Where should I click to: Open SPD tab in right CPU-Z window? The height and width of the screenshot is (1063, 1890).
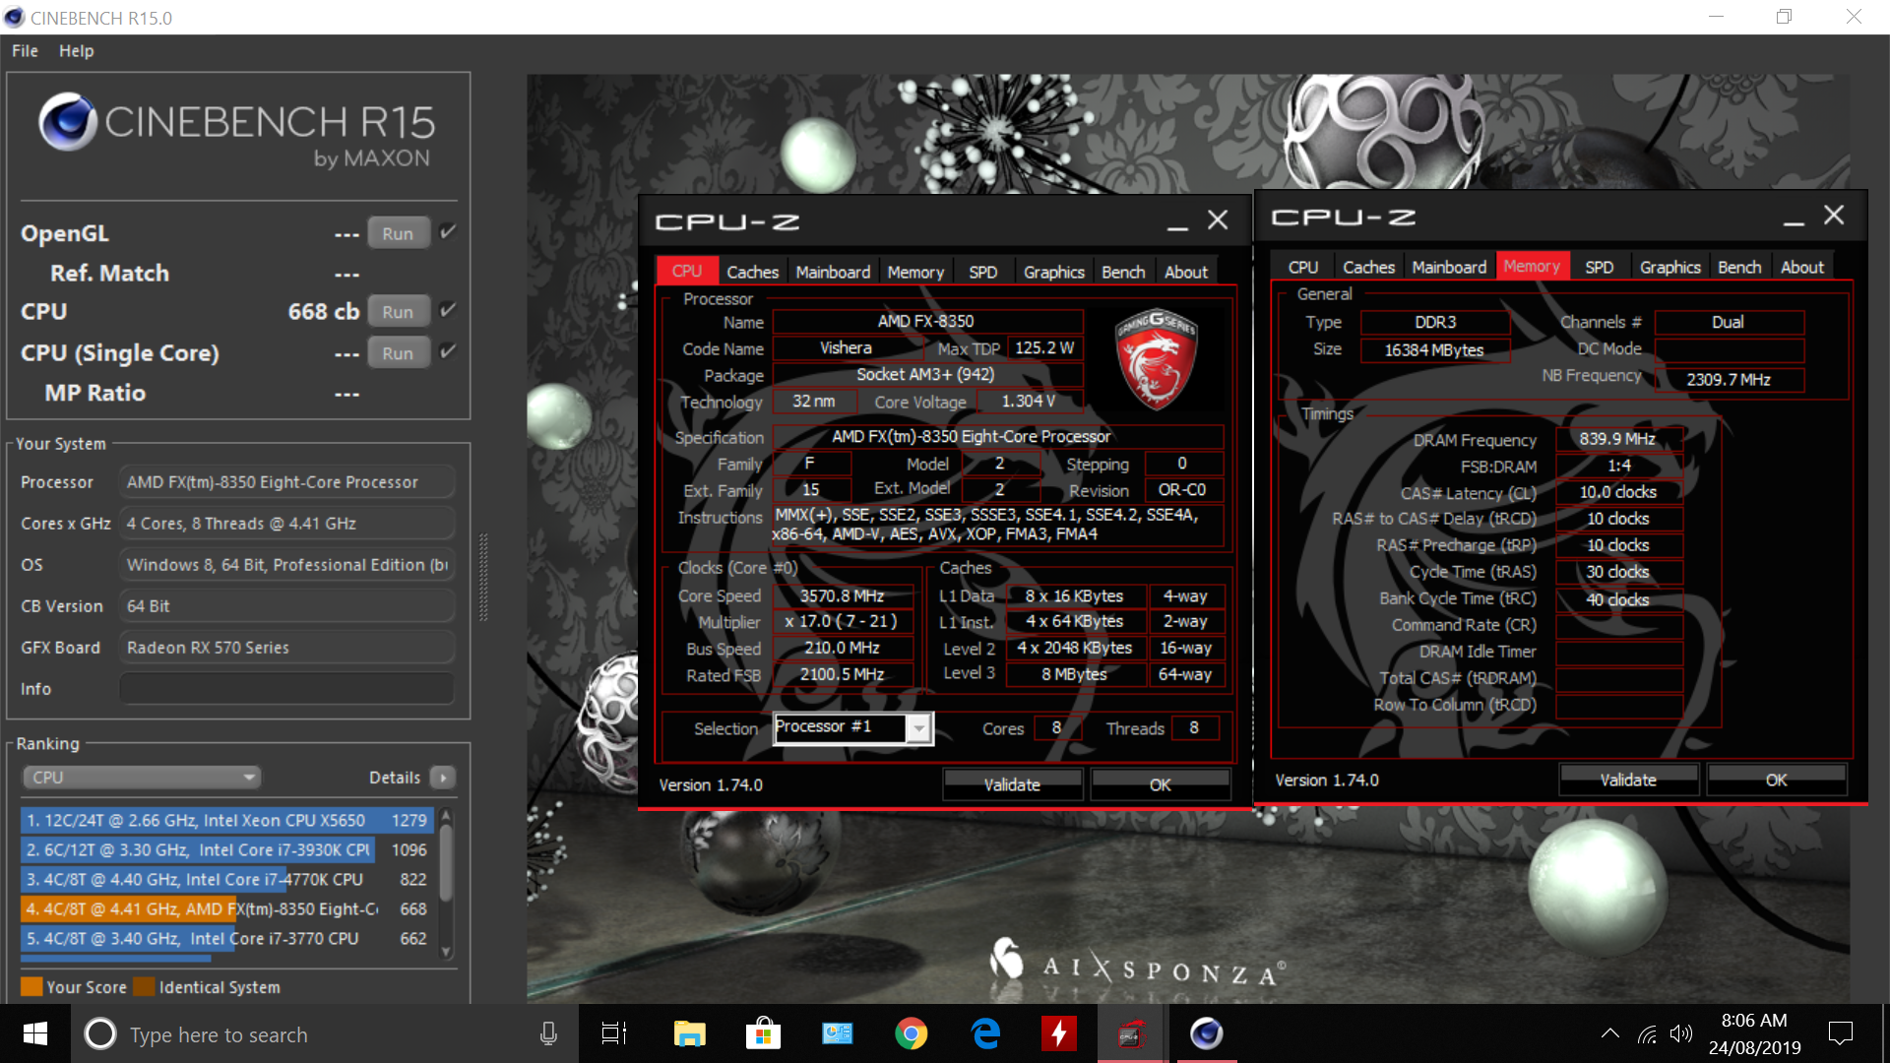point(1599,267)
